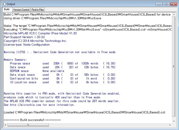
Task: Click the 'ID Location space' row
Action: (63, 82)
